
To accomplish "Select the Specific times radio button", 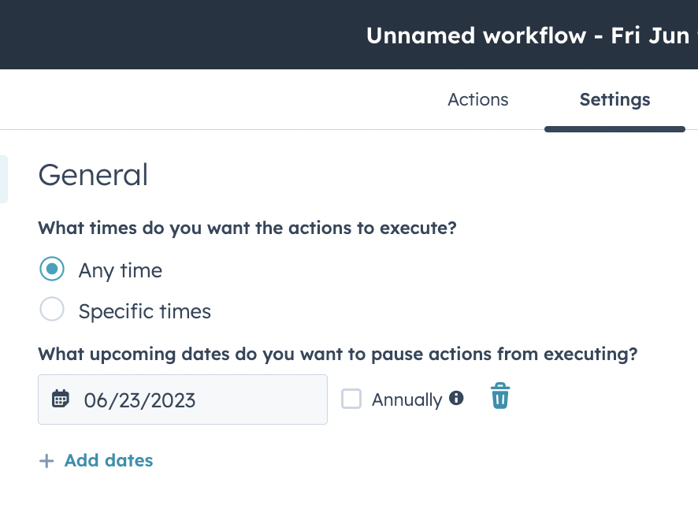I will 52,309.
